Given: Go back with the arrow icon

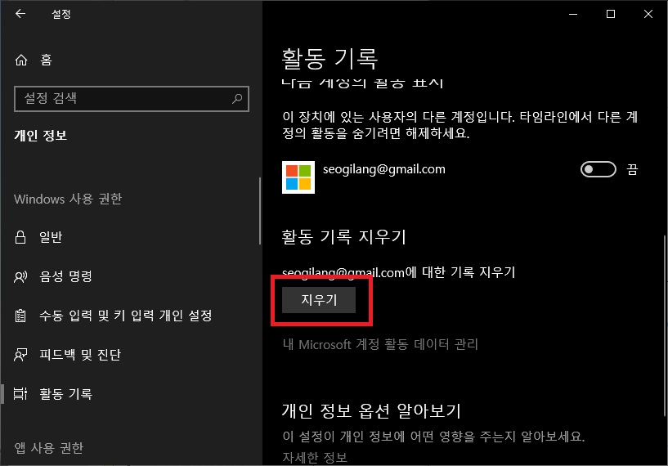Looking at the screenshot, I should click(20, 14).
